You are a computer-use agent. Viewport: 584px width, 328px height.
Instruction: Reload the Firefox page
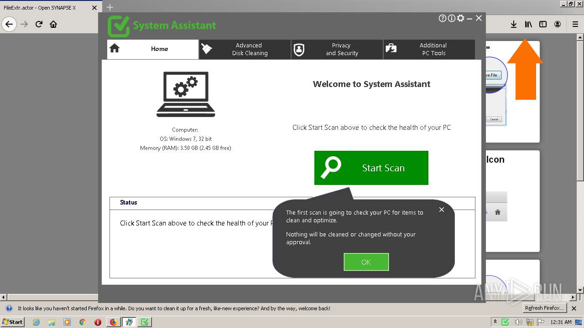[39, 24]
